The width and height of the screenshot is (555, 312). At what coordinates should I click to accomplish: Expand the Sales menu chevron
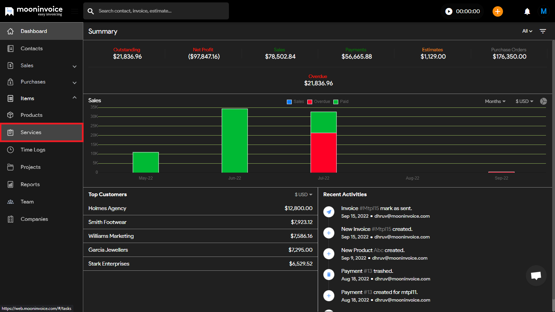coord(75,66)
